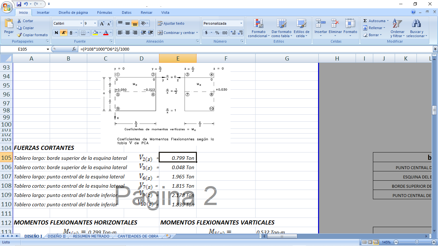The height and width of the screenshot is (246, 438).
Task: Click the insert function fx button
Action: click(x=74, y=49)
